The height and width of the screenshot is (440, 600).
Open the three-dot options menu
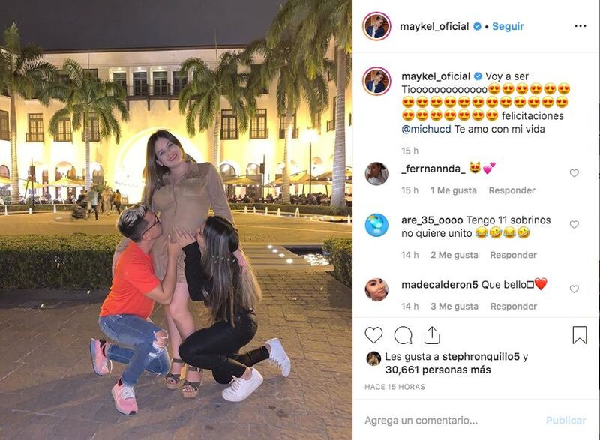point(580,26)
